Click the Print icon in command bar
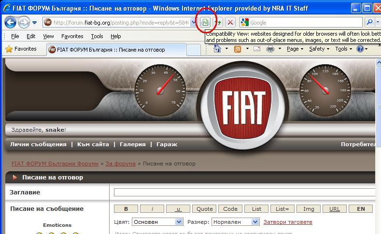The height and width of the screenshot is (234, 381). [270, 49]
